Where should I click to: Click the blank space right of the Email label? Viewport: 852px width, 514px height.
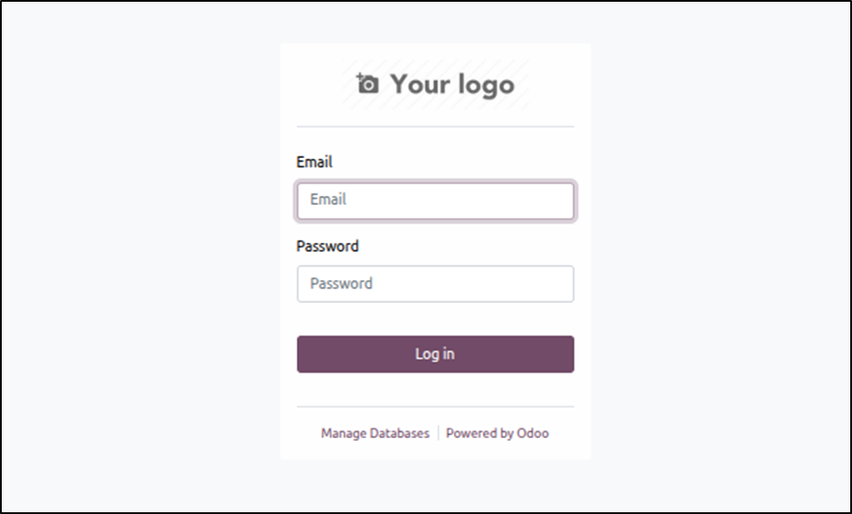[x=459, y=163]
